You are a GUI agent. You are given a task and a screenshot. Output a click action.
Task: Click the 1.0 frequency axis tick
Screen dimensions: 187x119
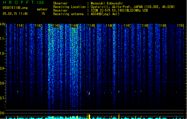pos(3,54)
